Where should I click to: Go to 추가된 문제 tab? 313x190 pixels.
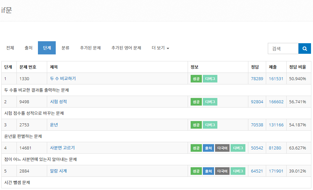click(x=90, y=48)
